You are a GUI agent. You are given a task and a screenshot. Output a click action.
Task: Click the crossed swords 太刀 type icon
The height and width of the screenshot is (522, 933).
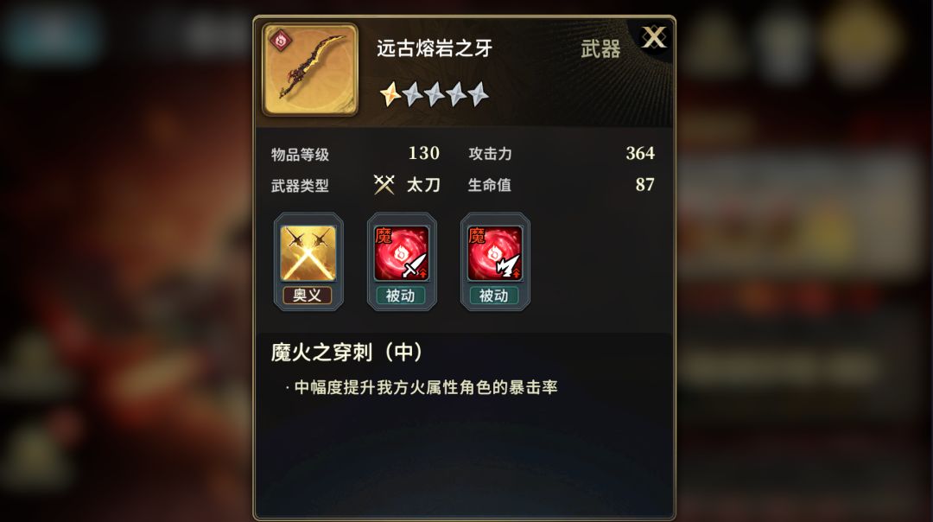[x=384, y=185]
